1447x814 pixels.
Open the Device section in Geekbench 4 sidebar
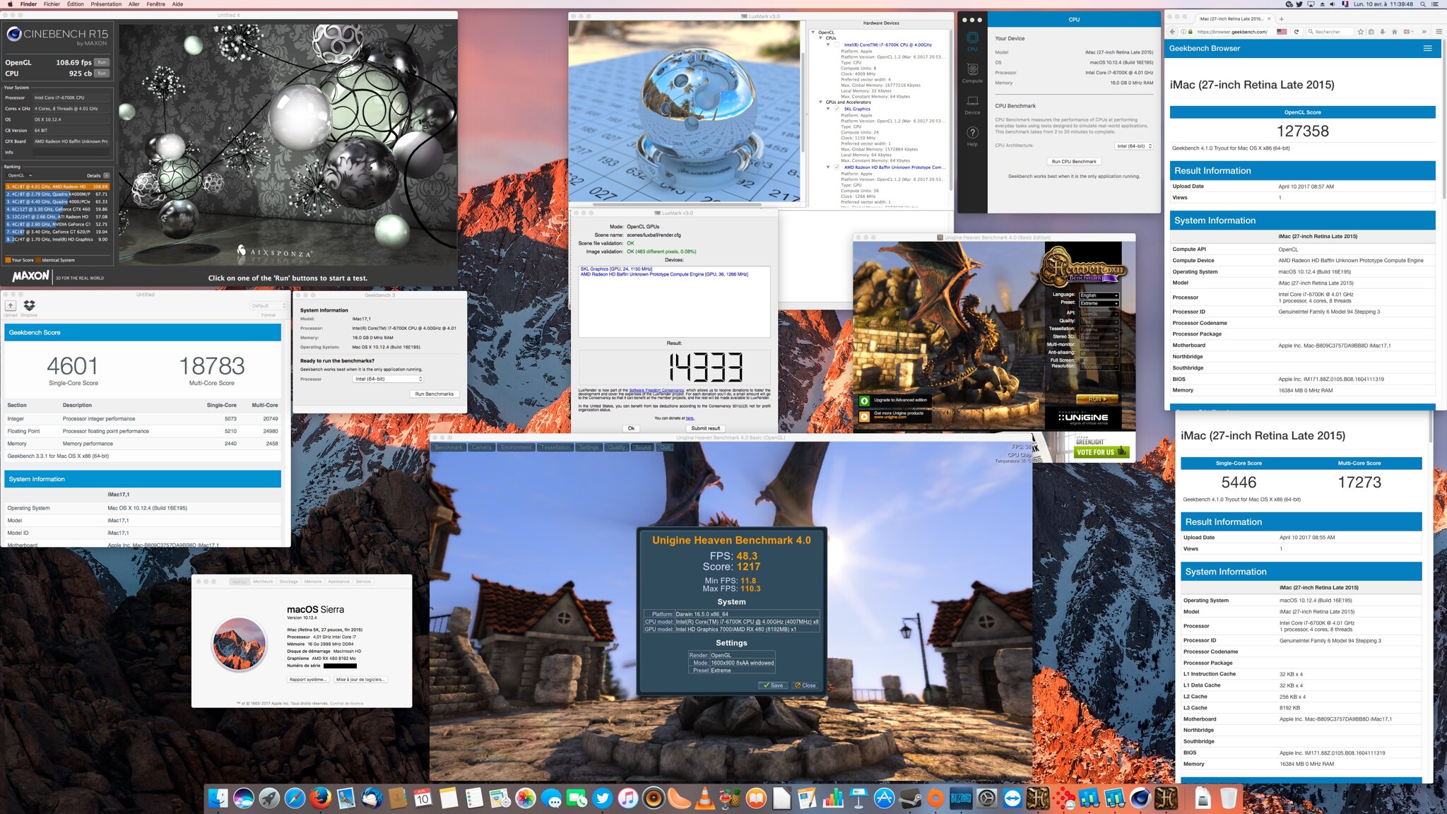(x=972, y=105)
